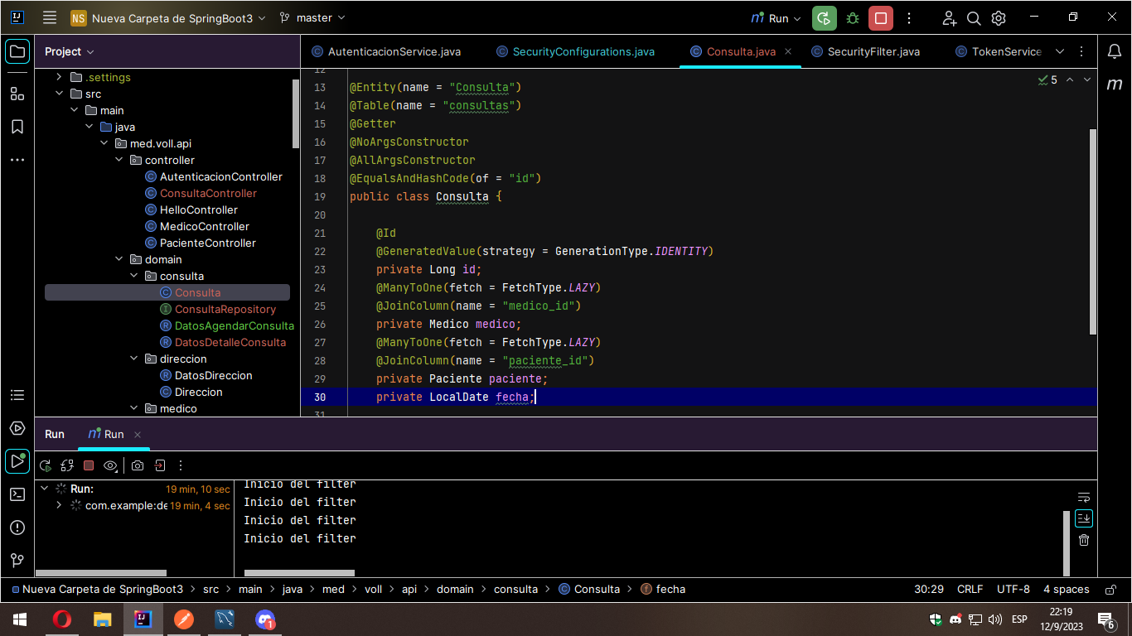
Task: Click the Debug bug icon
Action: click(852, 18)
